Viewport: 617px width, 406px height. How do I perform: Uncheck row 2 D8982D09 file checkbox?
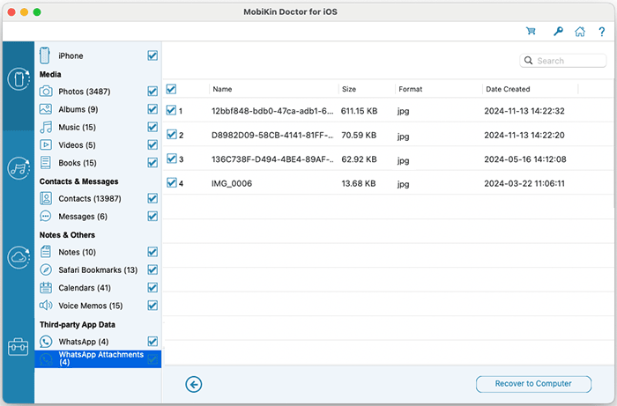pyautogui.click(x=171, y=135)
